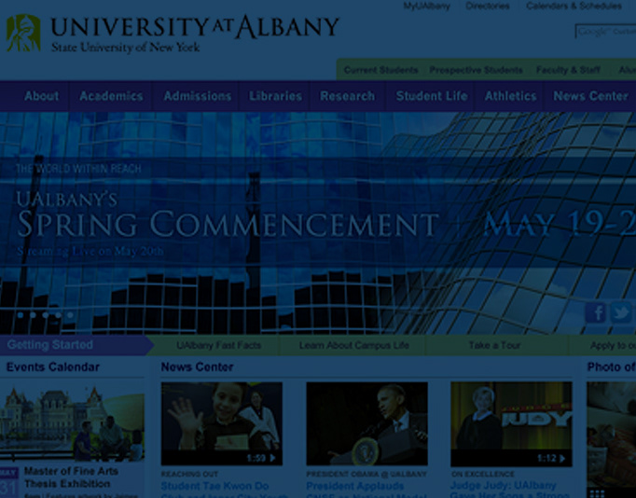Click the Getting Started label

pos(49,345)
